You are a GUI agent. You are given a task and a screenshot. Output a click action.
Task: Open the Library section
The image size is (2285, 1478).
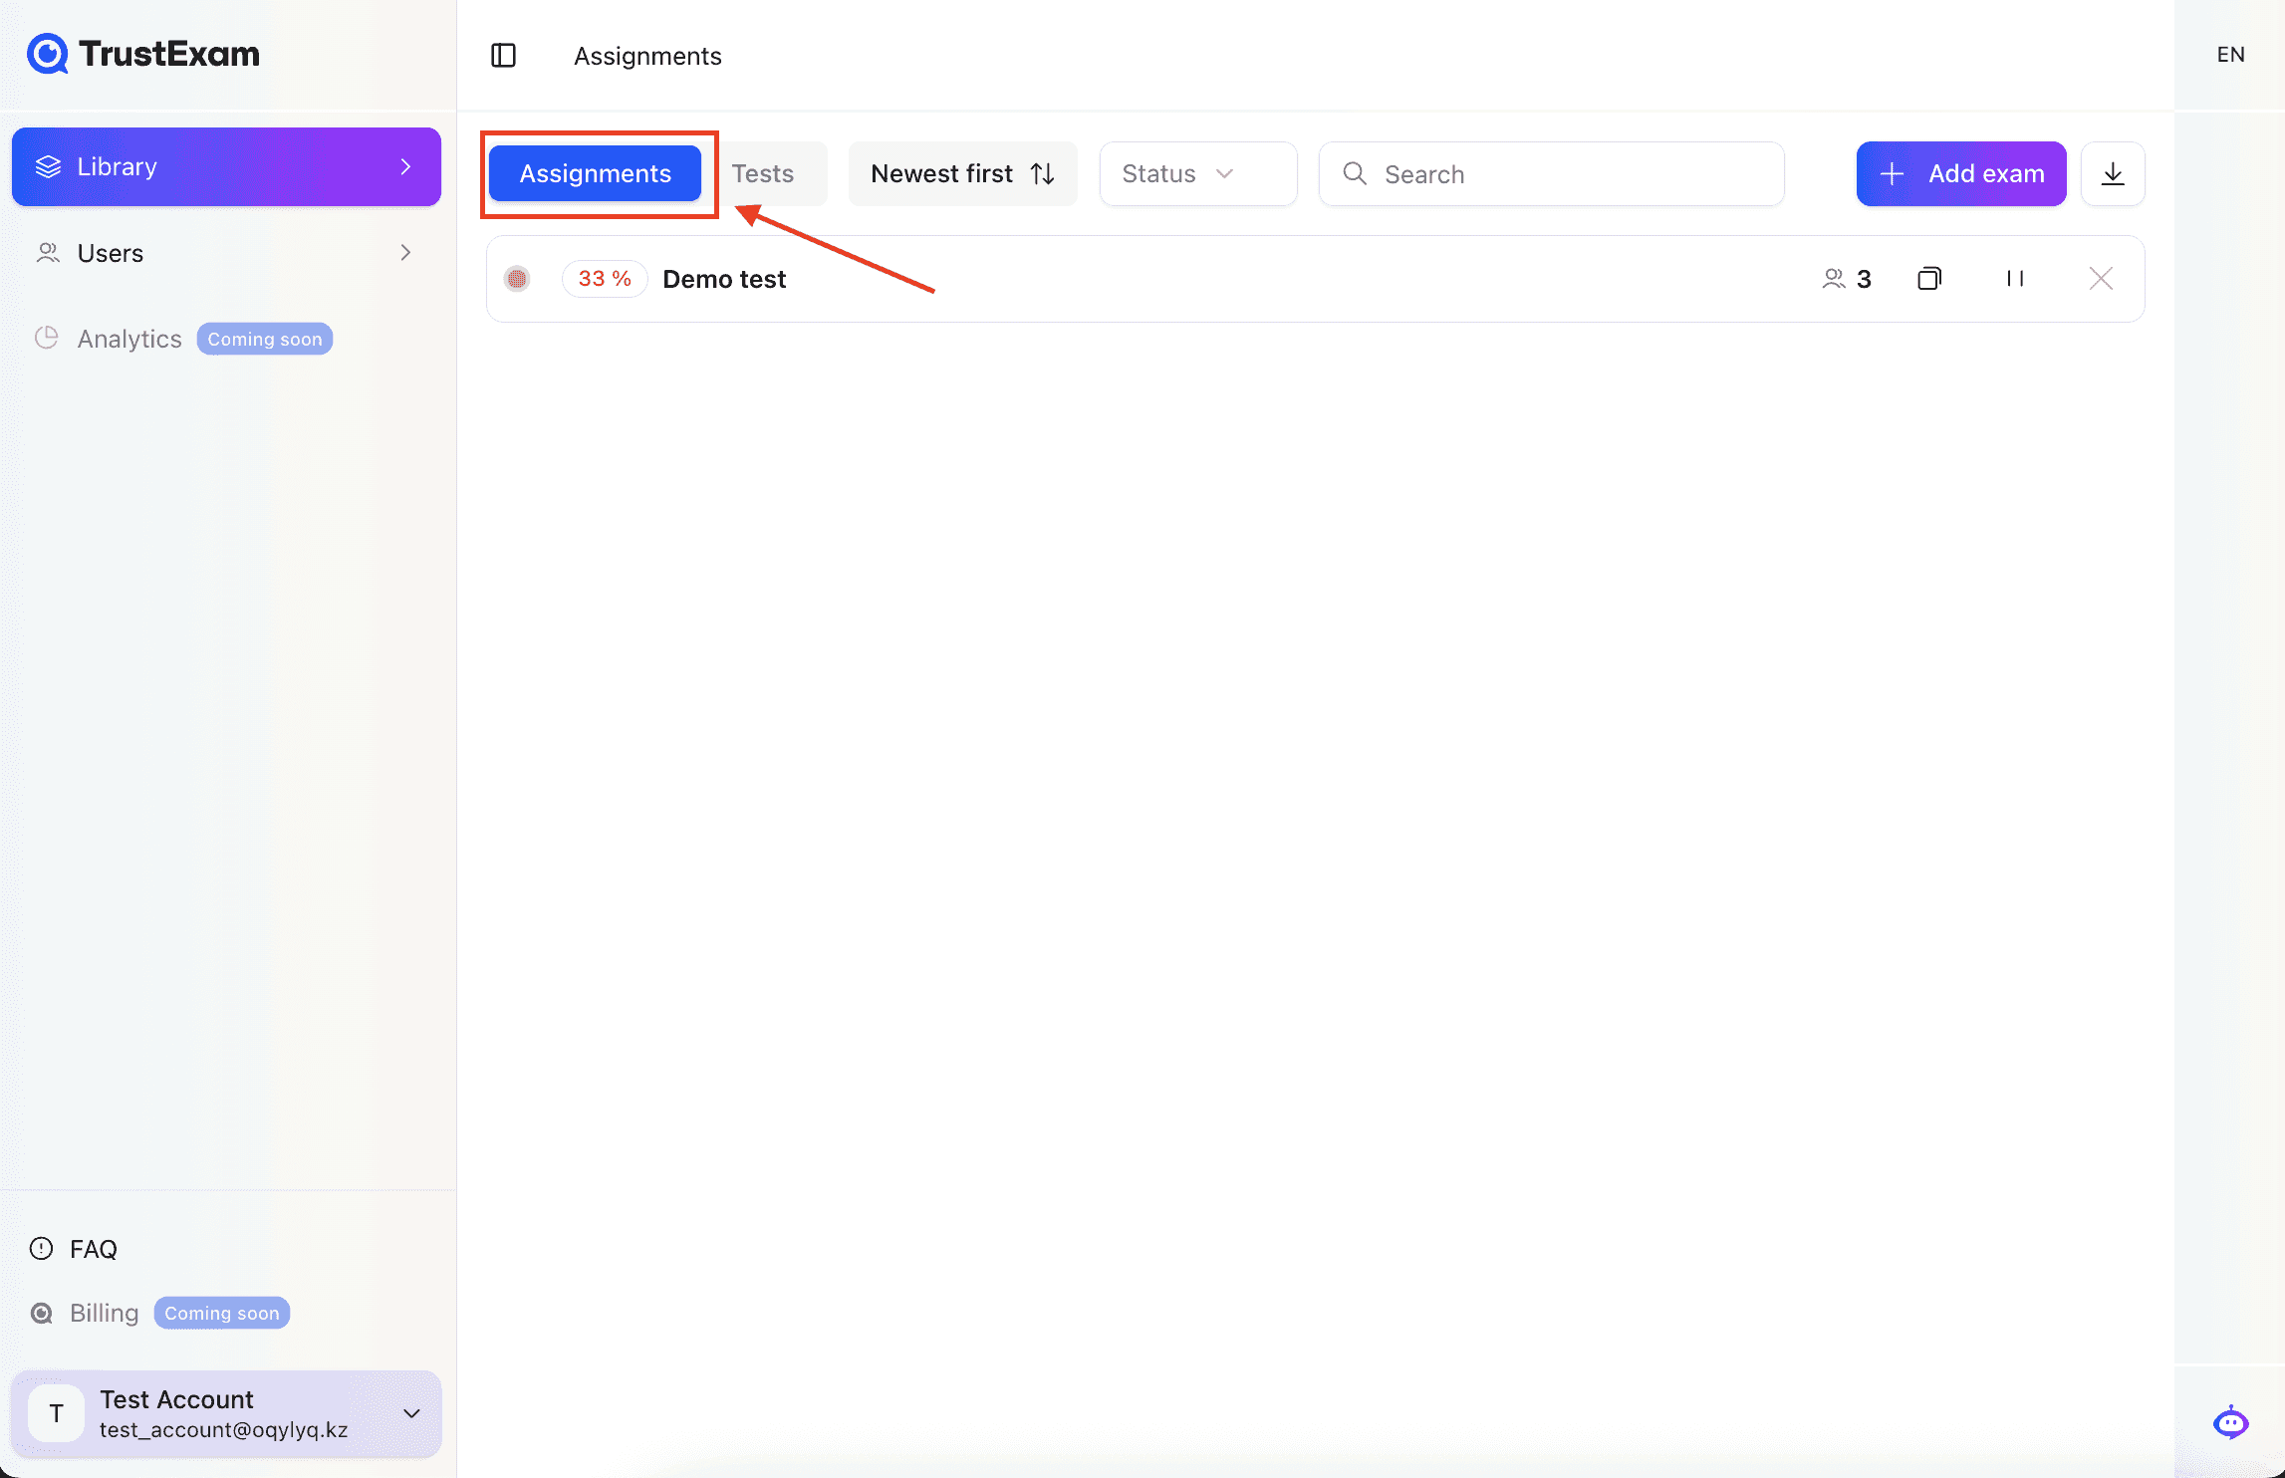(x=226, y=166)
